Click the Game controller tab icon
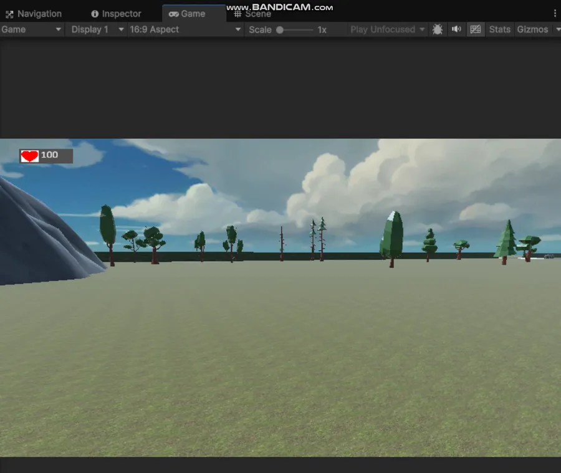The height and width of the screenshot is (473, 561). (x=174, y=14)
